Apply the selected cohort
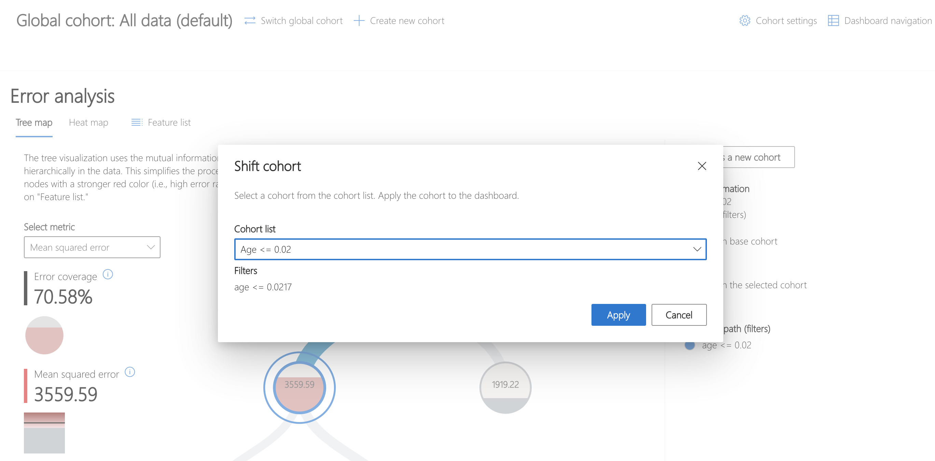935x461 pixels. 618,315
